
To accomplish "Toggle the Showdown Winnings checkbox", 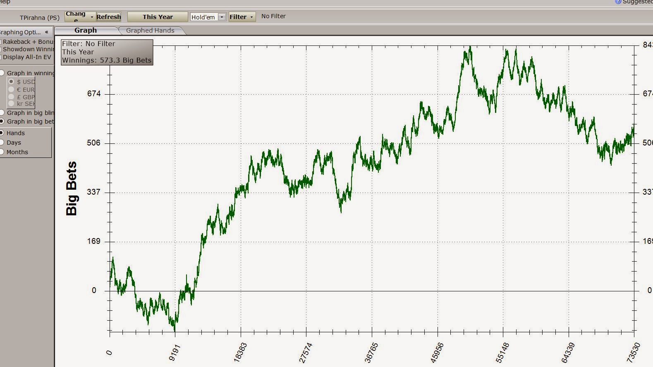I will (x=1, y=49).
